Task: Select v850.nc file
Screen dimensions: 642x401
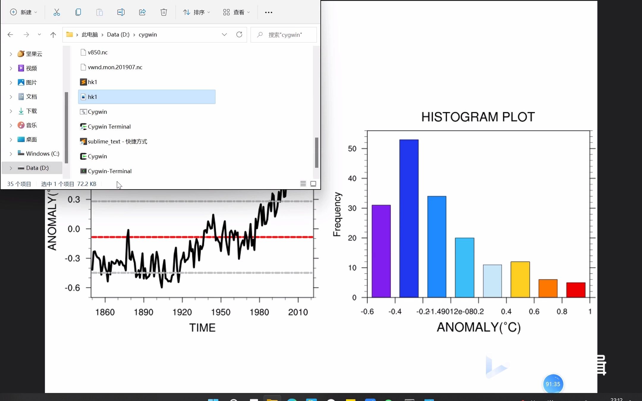Action: tap(94, 52)
